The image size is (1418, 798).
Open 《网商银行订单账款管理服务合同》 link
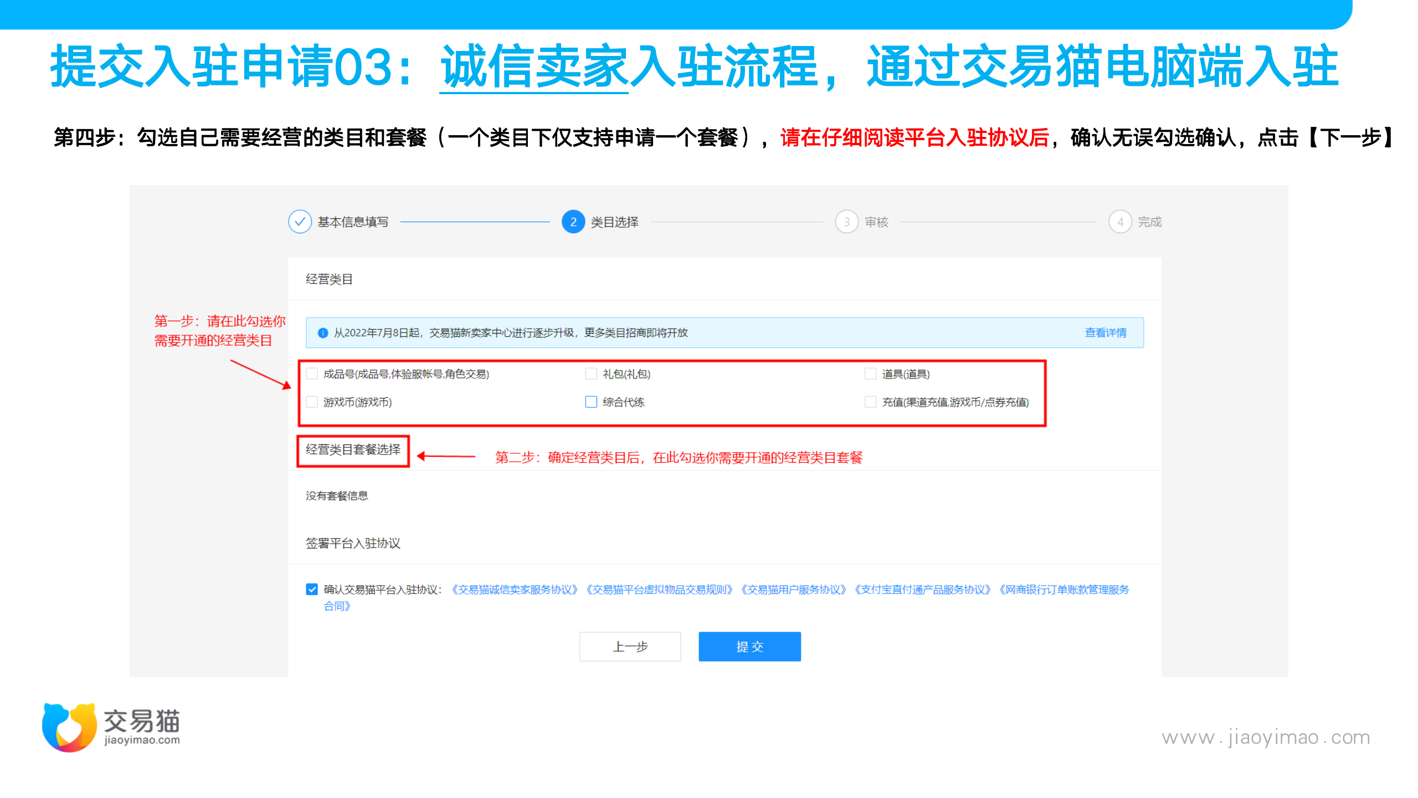point(1063,590)
